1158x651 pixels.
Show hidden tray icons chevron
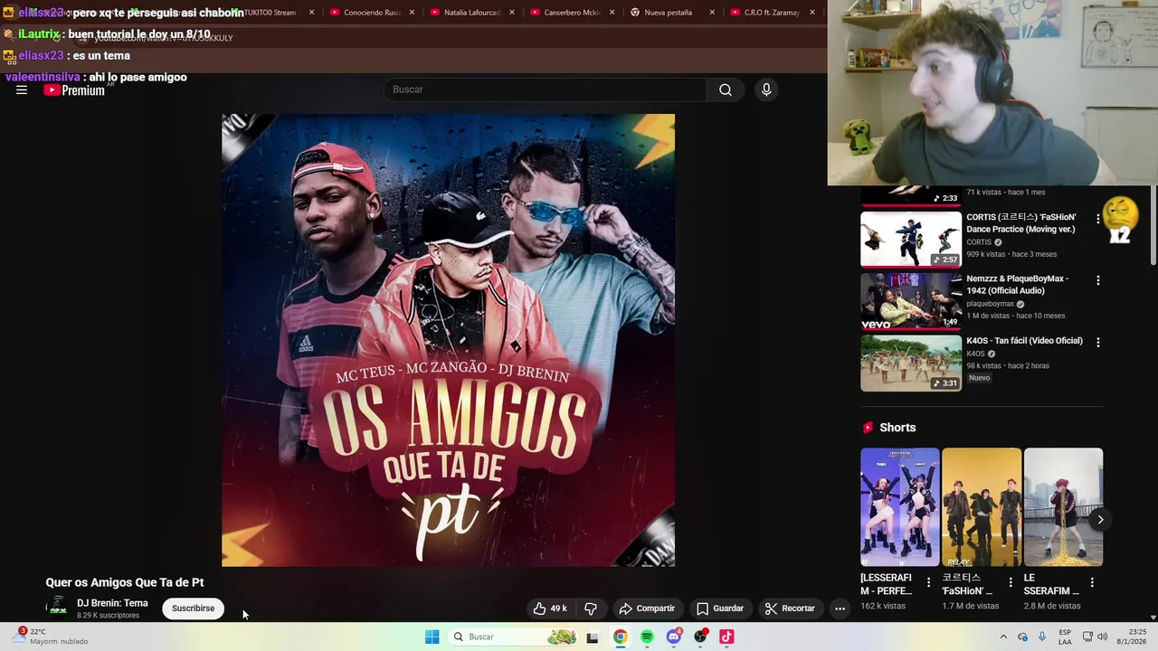tap(1003, 637)
